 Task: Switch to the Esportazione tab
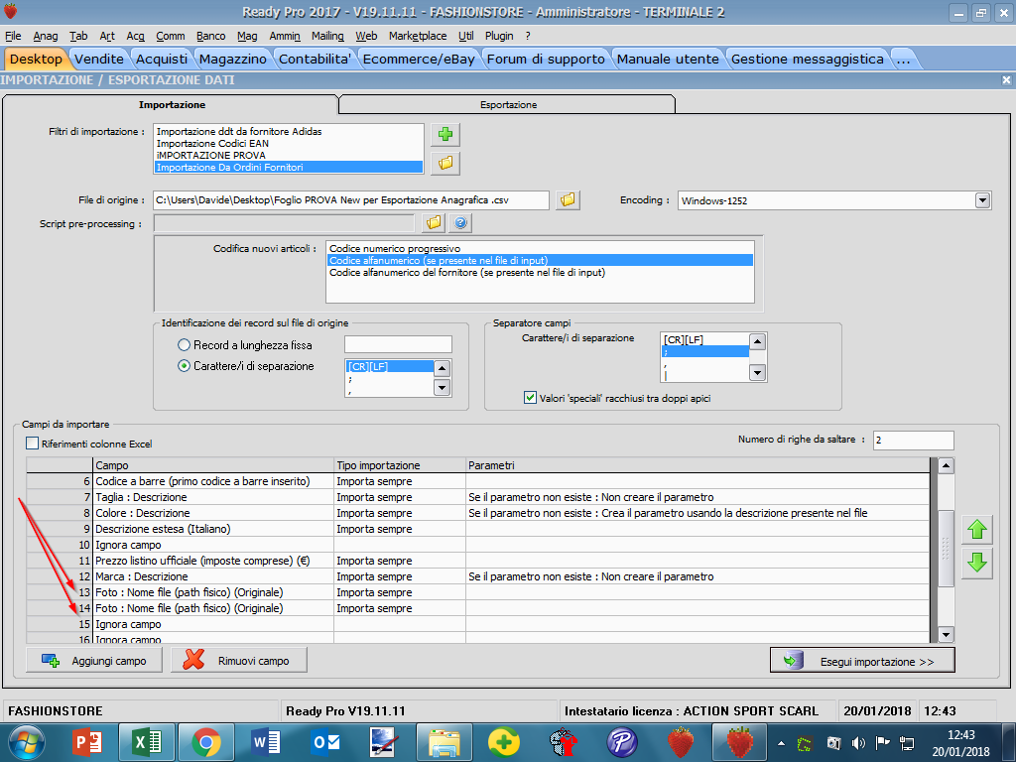[x=508, y=105]
